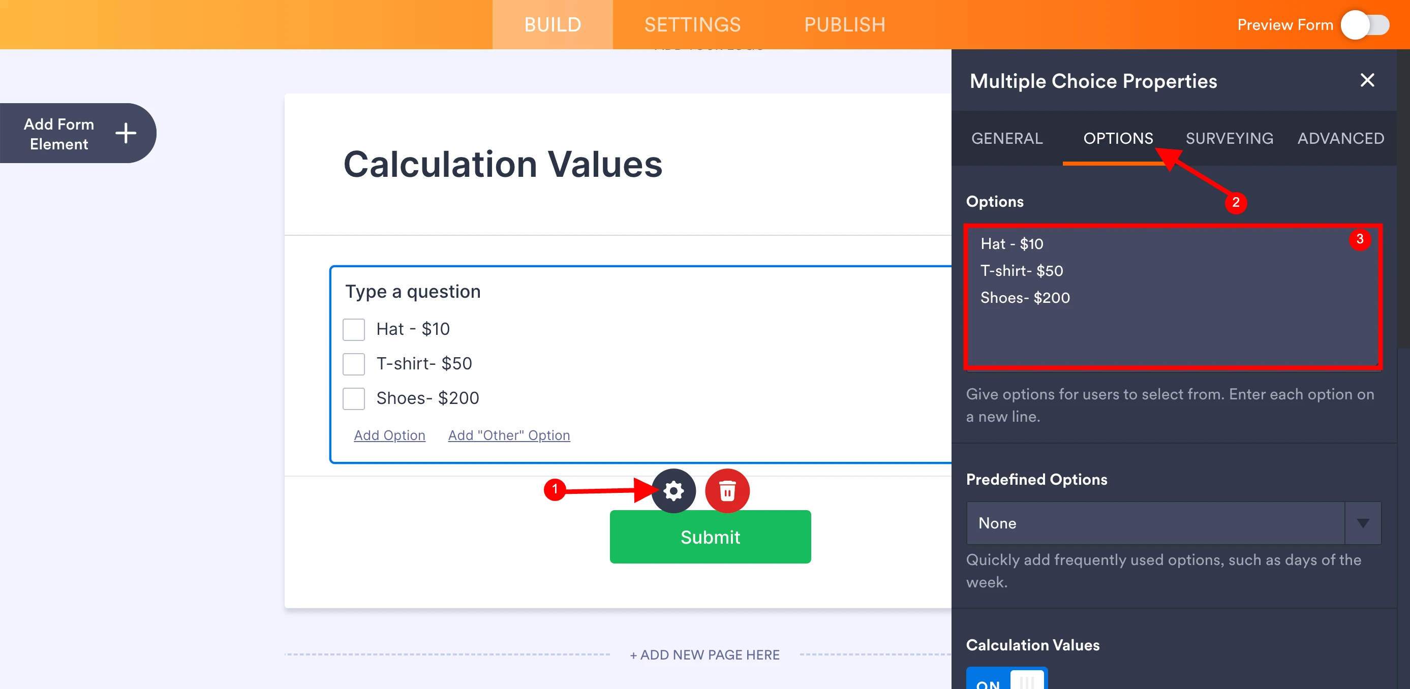
Task: Click the Add Option link
Action: click(389, 435)
